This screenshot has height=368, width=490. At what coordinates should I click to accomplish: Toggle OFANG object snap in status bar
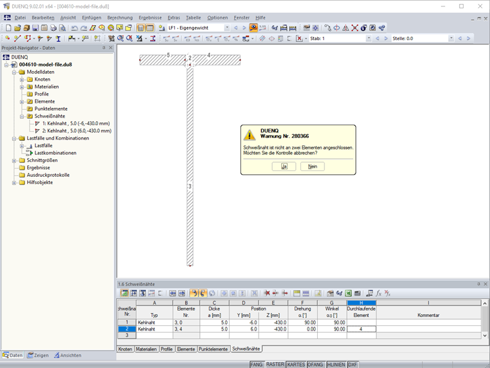315,365
